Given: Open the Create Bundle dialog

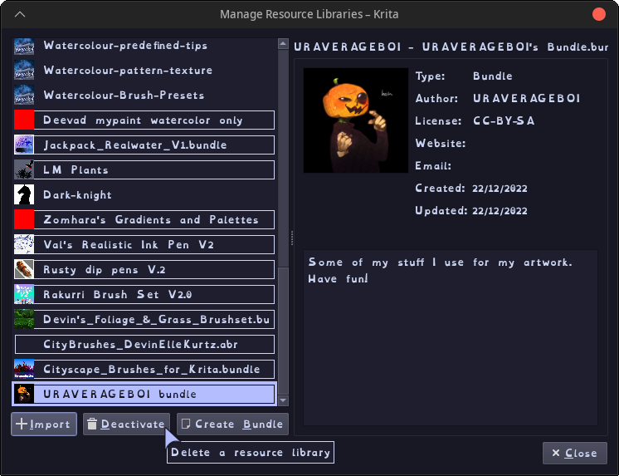Looking at the screenshot, I should coord(232,424).
